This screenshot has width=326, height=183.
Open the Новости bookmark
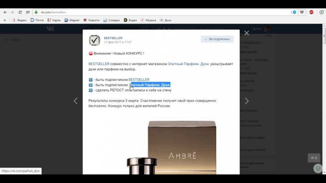click(91, 20)
